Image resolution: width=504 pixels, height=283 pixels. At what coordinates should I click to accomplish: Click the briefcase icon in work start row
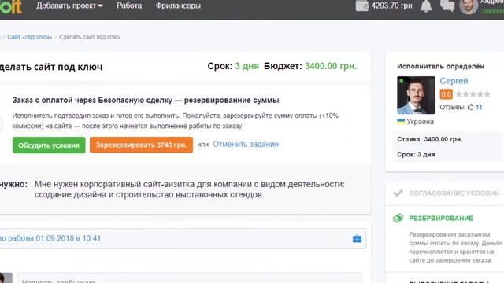pos(357,239)
